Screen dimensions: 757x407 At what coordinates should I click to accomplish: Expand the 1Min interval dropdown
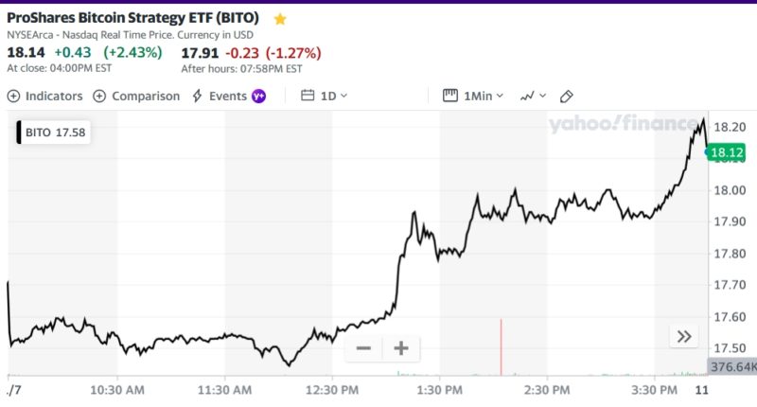[483, 96]
